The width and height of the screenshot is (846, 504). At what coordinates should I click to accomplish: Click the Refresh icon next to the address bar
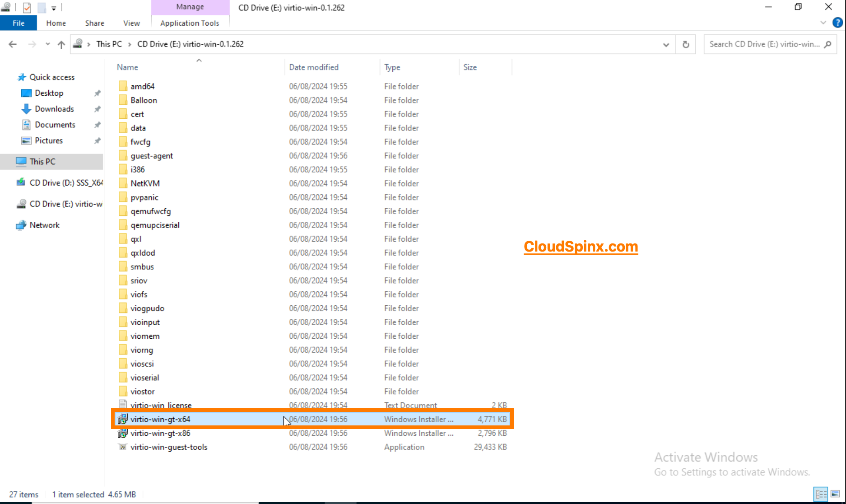686,44
